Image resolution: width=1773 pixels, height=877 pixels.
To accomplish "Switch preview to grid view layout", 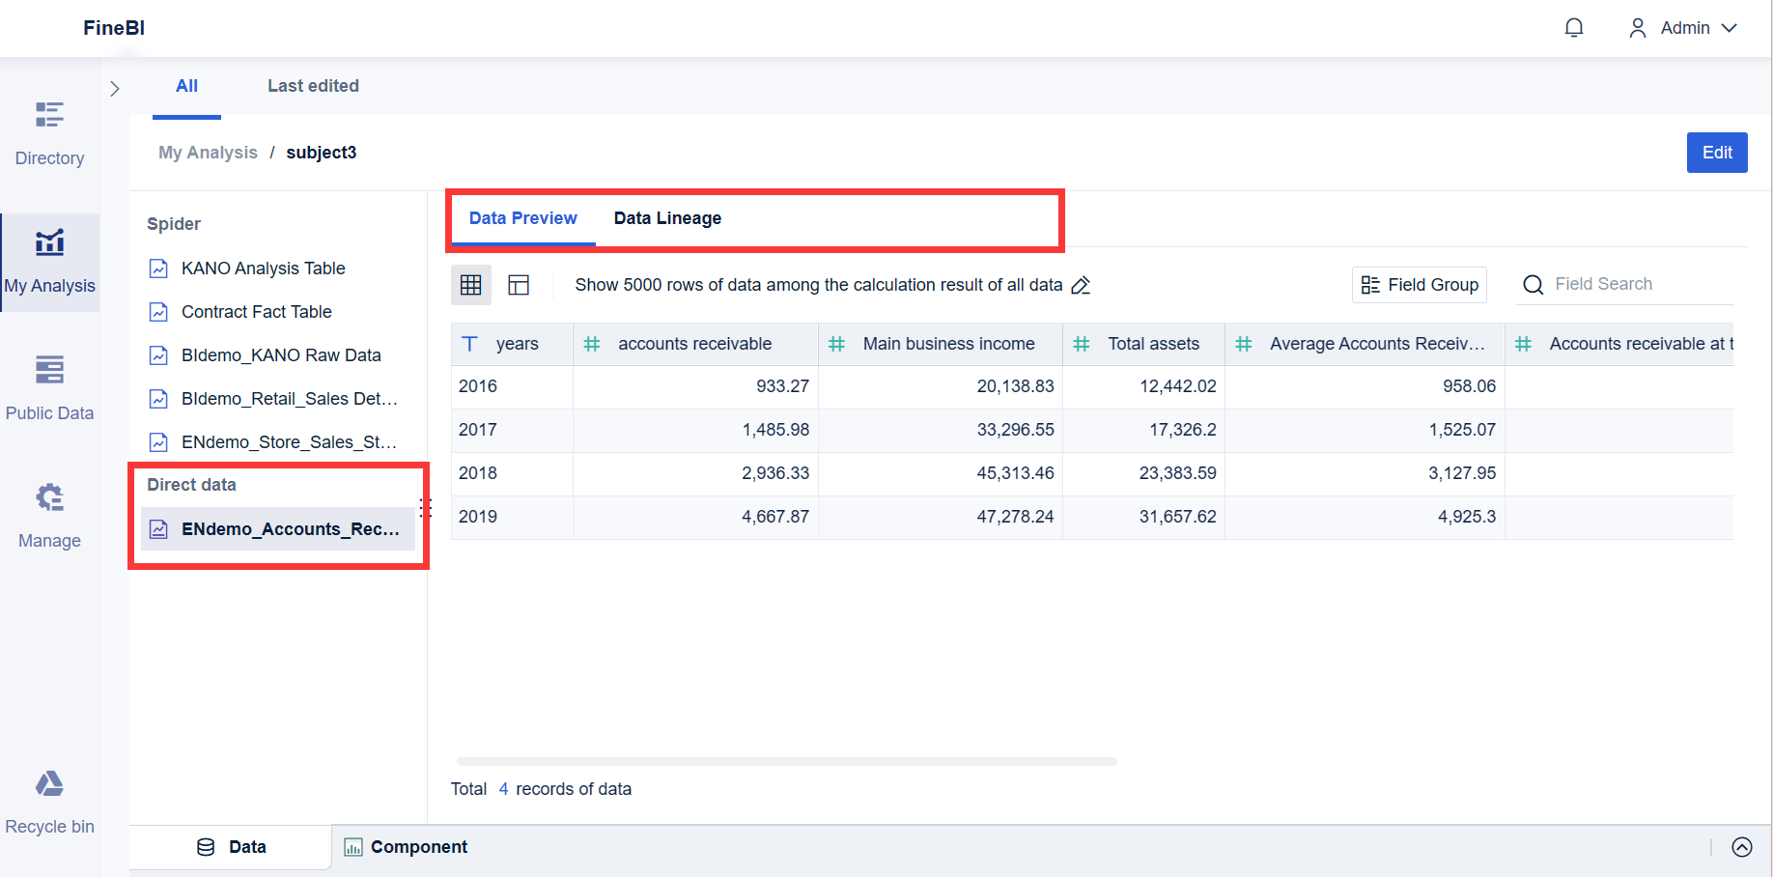I will [470, 284].
